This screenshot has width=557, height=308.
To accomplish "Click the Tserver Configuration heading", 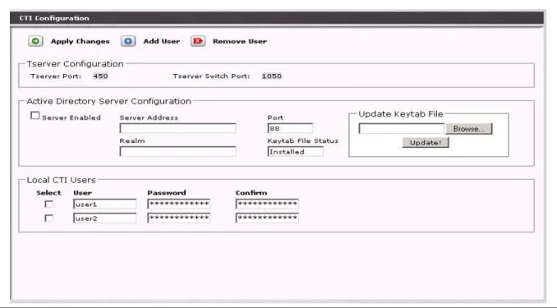I will click(x=75, y=64).
